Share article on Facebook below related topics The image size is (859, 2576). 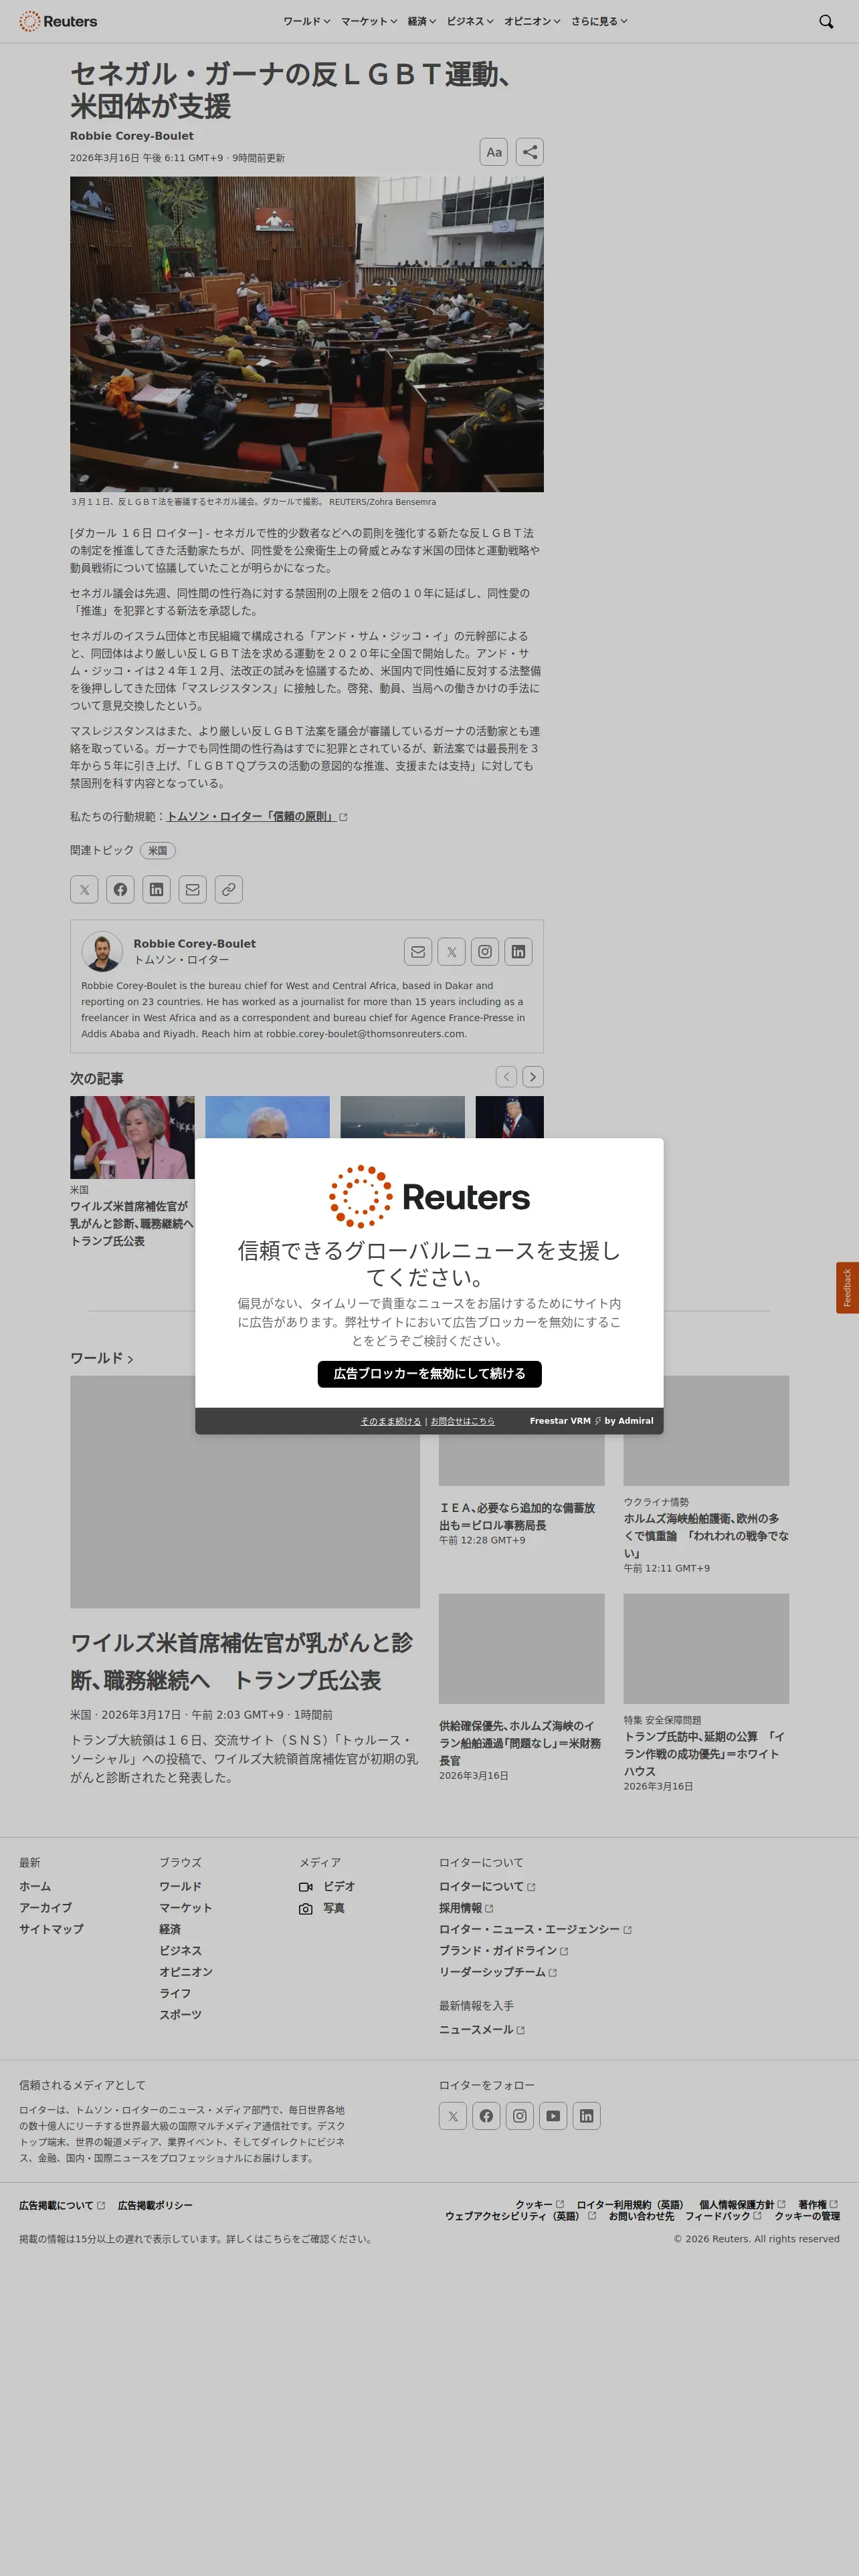pos(120,889)
